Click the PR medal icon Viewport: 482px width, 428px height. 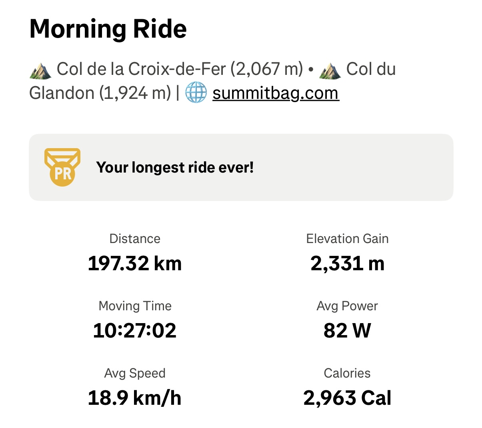click(62, 167)
